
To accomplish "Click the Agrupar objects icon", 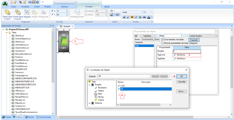I will point(27,12).
